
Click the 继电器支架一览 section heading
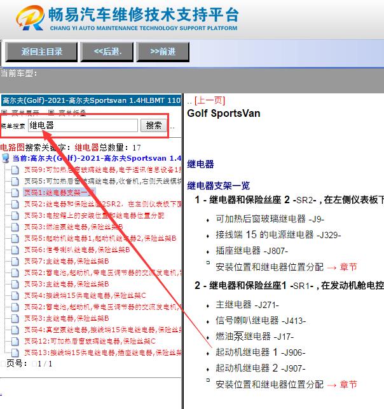click(x=219, y=185)
